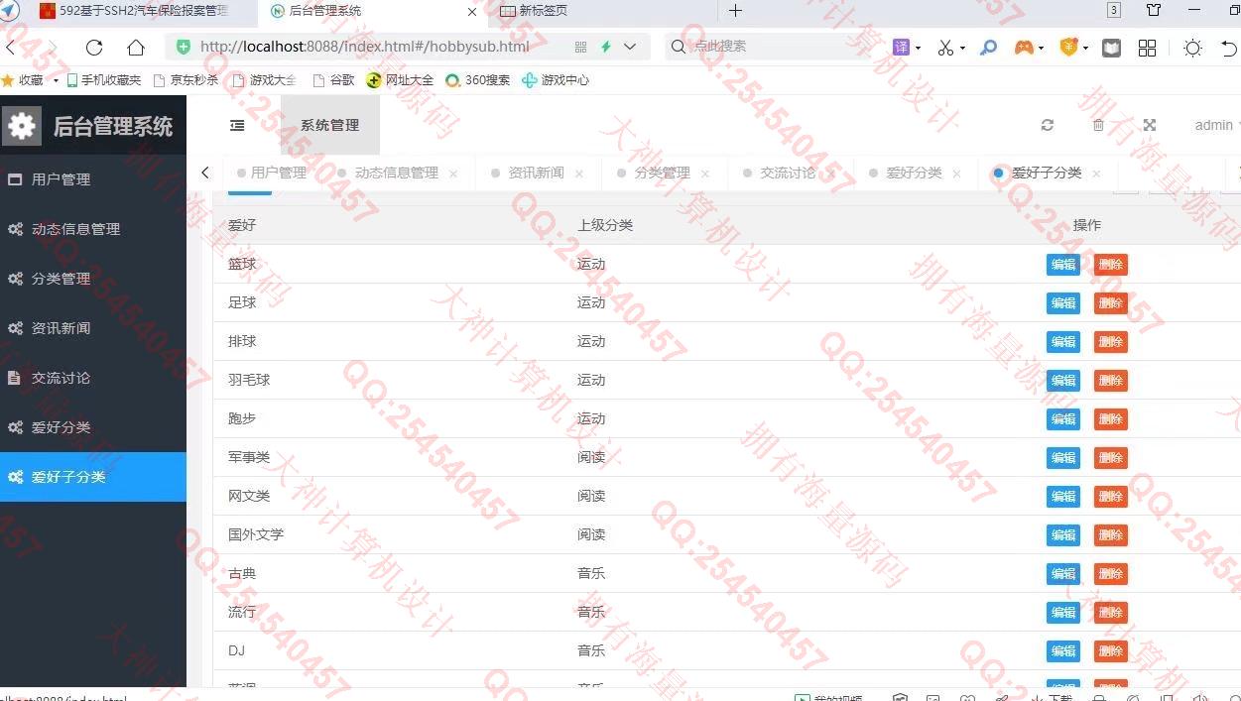Delete the 网文类 row

[x=1111, y=497]
